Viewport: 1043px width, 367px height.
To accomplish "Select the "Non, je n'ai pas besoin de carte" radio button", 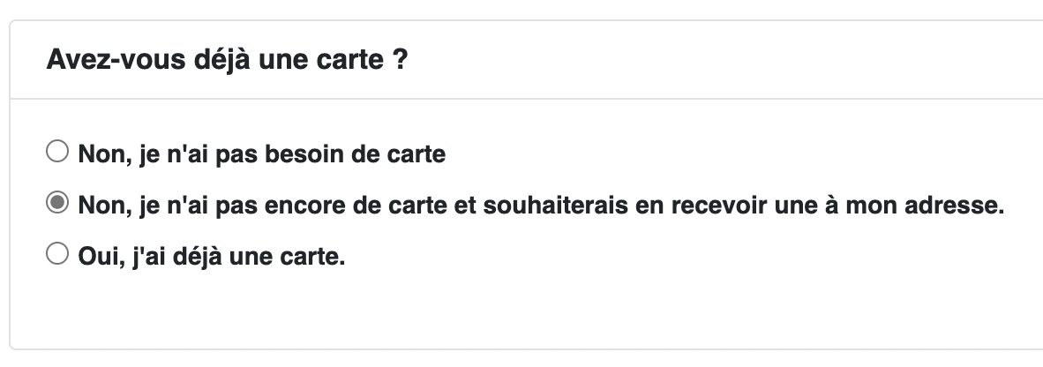I will (56, 153).
